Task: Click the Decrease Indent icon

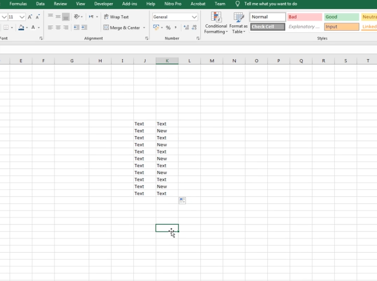Action: pos(76,27)
